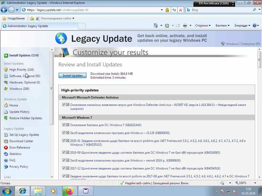
Task: Select Software, Optional (93) category
Action: click(25, 76)
